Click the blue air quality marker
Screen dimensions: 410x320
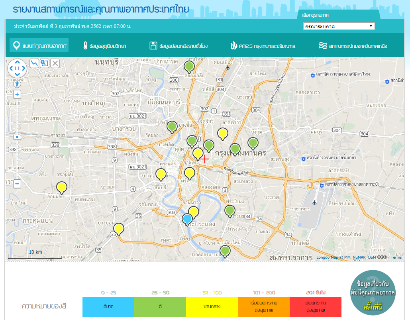[x=187, y=219]
